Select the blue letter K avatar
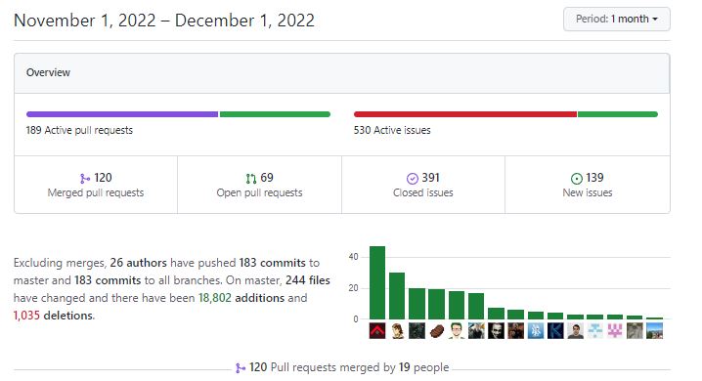 pyautogui.click(x=555, y=331)
